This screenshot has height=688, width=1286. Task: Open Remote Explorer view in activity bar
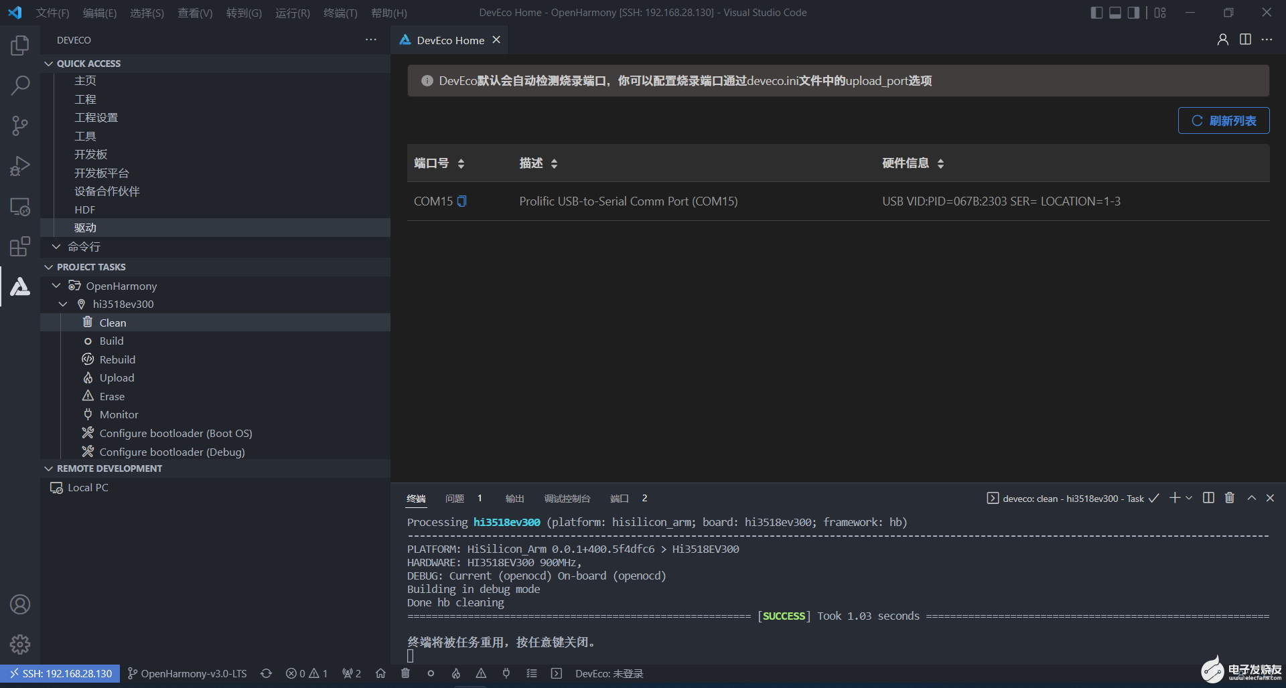tap(20, 206)
